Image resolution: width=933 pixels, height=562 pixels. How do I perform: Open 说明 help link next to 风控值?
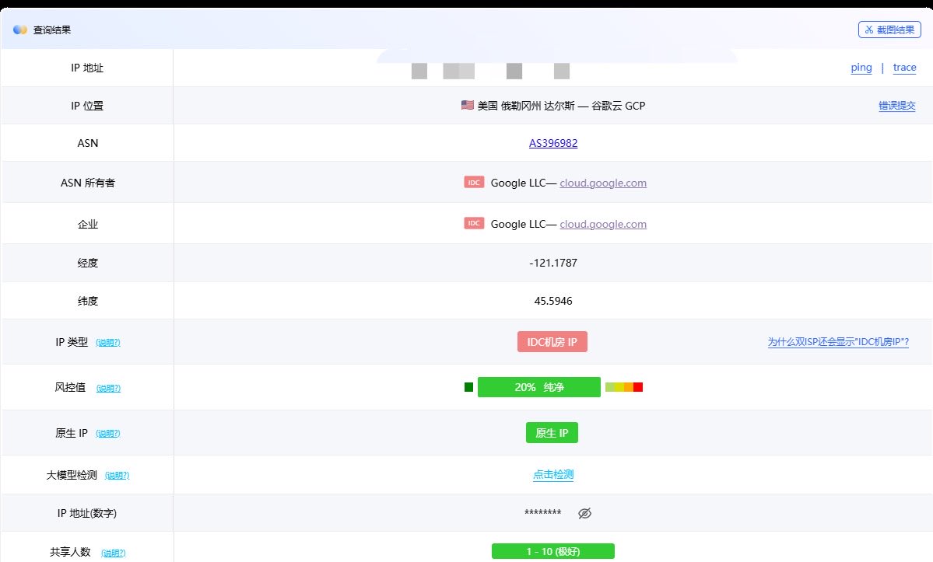coord(108,389)
